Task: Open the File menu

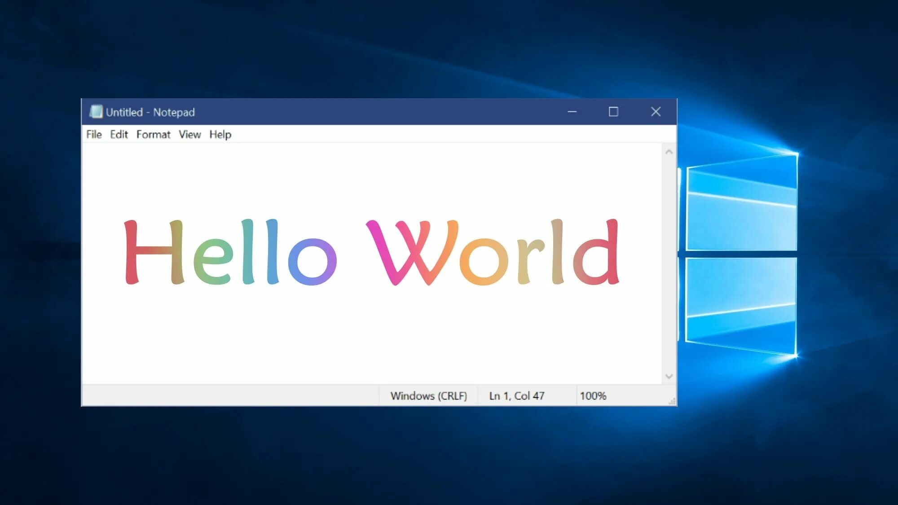Action: (x=94, y=134)
